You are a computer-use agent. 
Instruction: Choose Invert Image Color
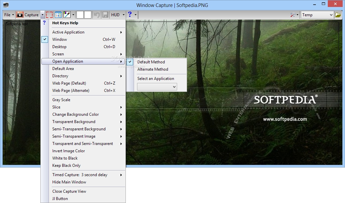[83, 151]
